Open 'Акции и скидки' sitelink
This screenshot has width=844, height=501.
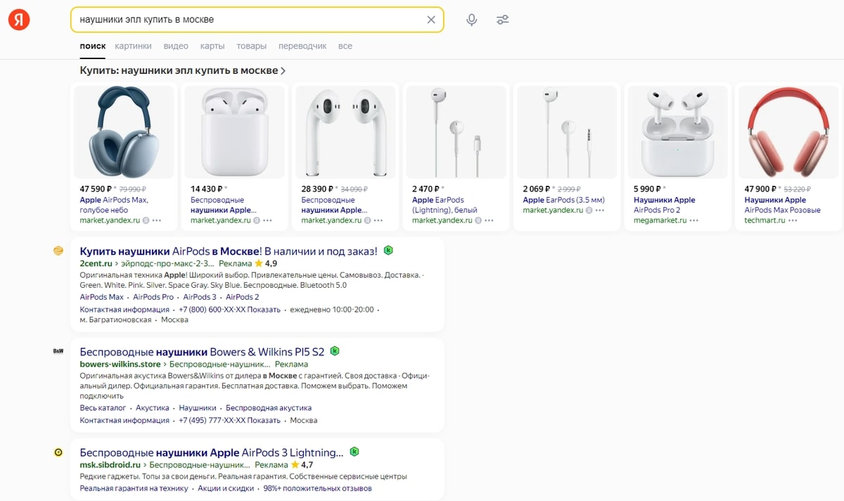[226, 488]
